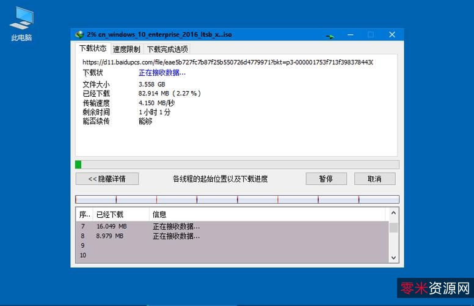Screen dimensions: 474x306
Task: Click the remaining time 1 小时 1 分
Action: [155, 112]
